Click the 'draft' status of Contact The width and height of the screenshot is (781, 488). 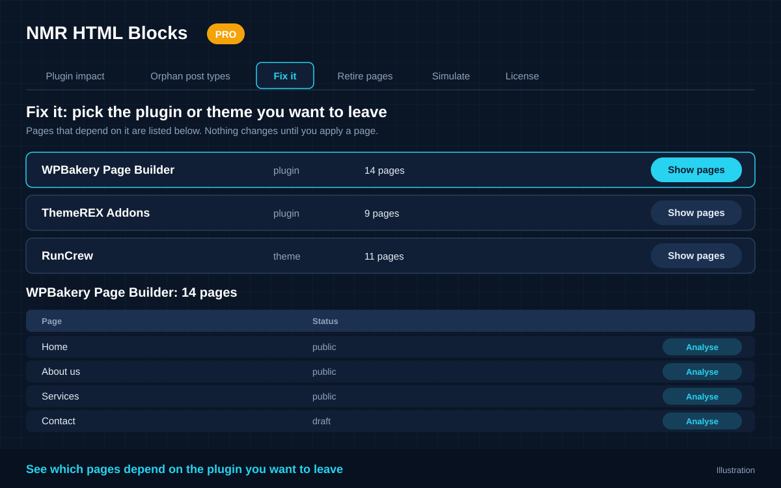tap(322, 421)
